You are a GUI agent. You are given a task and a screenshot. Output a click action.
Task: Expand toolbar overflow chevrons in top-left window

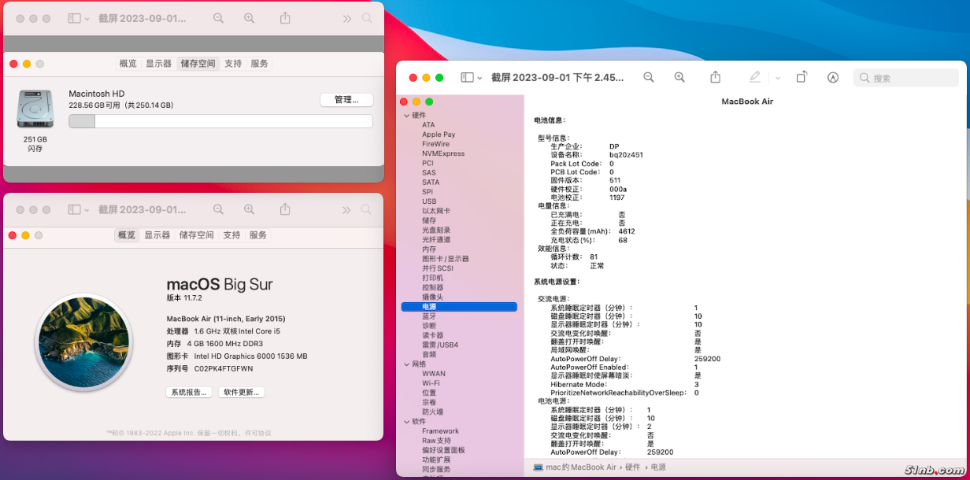[x=346, y=18]
